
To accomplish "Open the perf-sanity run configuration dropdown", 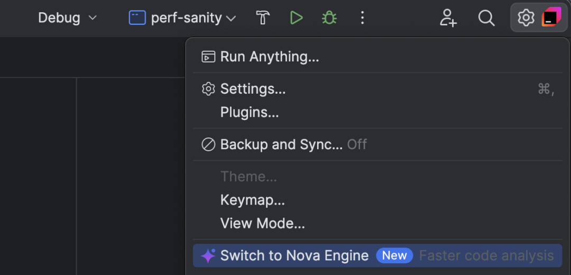I will click(x=182, y=17).
